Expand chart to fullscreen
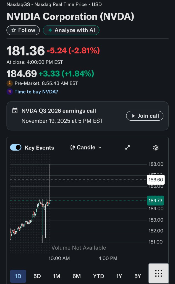Screen dimensions: 175x284 coord(127,148)
